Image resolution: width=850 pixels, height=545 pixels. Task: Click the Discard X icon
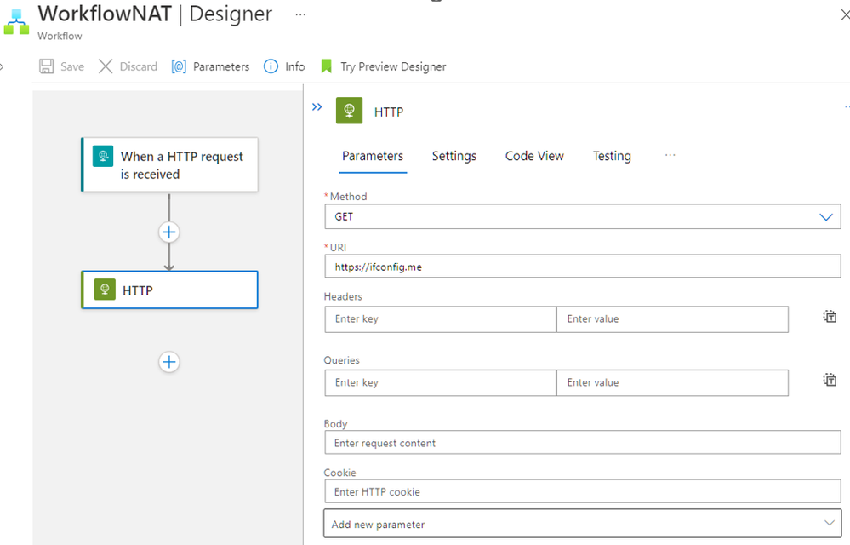(x=106, y=66)
